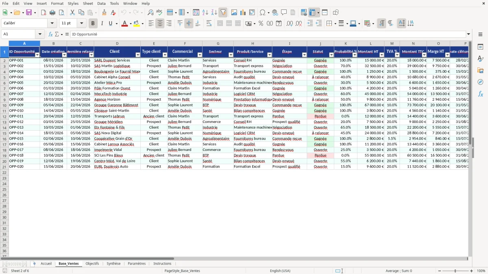
Task: Toggle Center Horizontally alignment
Action: pos(160,24)
